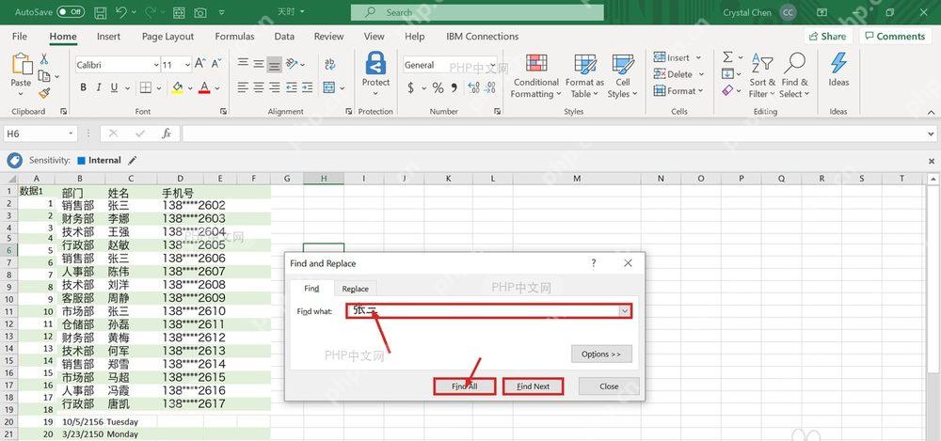Click the Accounting dollar format icon

(410, 88)
